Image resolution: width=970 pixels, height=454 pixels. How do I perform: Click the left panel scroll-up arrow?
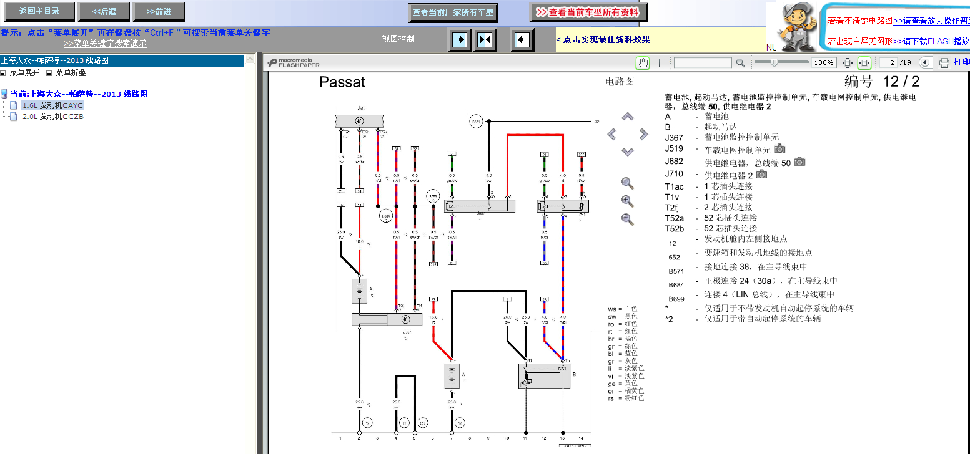click(x=250, y=60)
